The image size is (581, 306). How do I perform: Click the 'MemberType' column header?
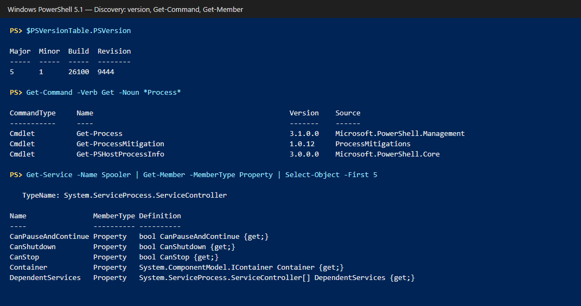[114, 216]
